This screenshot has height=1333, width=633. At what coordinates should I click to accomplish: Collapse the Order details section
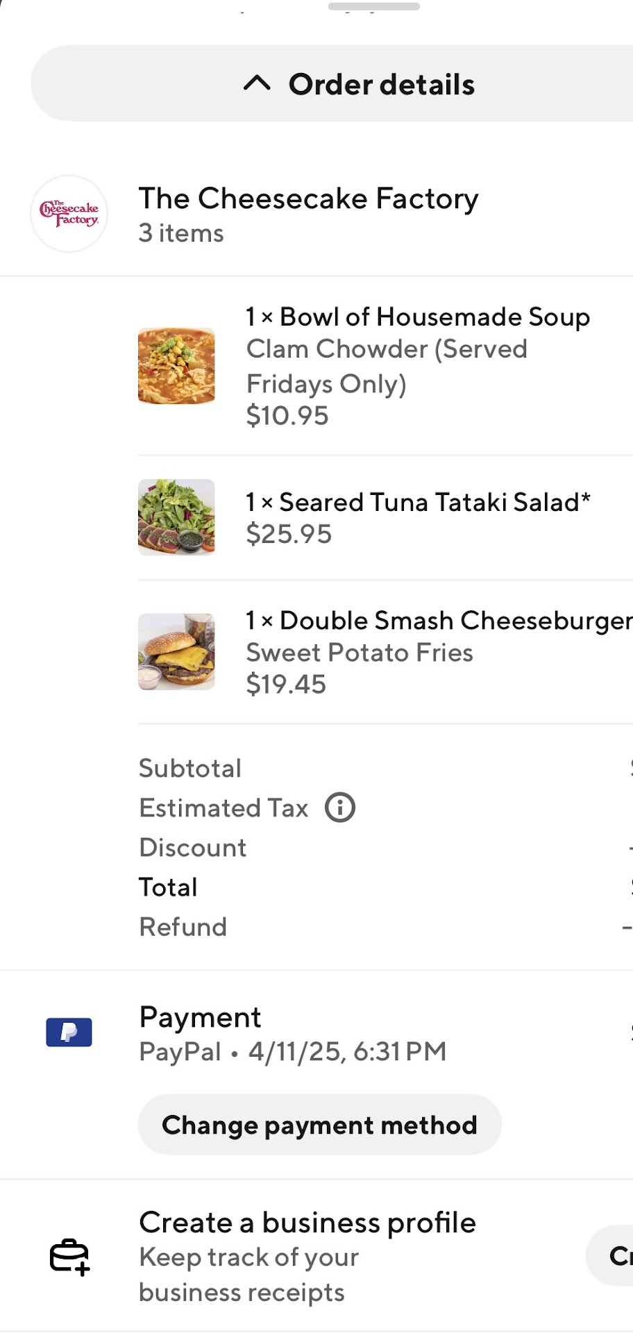[358, 84]
